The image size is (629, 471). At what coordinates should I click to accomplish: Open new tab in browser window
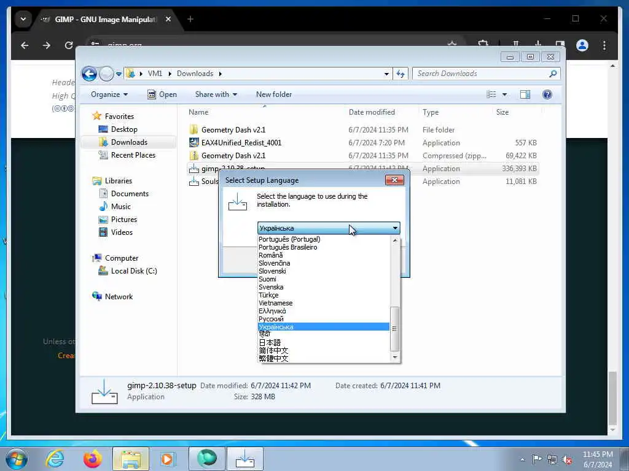[190, 19]
